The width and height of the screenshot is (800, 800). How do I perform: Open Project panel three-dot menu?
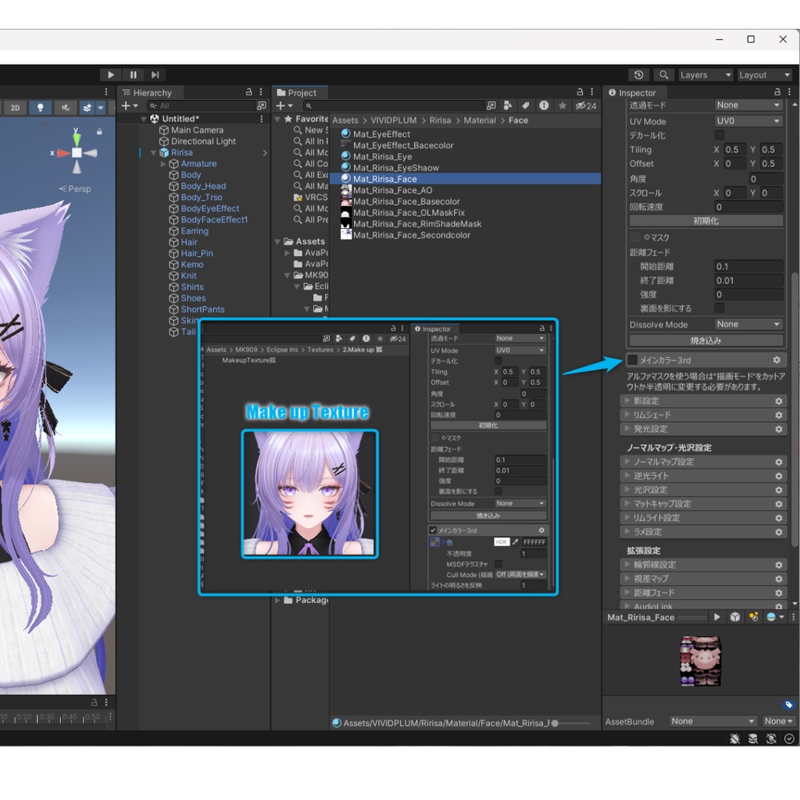click(x=592, y=92)
